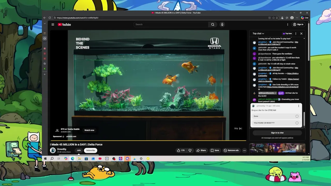Click the muted-tab speaker icon in vertical tabs
This screenshot has height=186, width=331.
44,38
